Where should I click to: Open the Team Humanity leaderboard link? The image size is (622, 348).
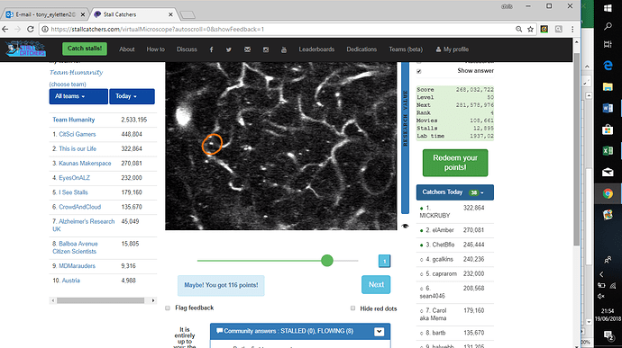74,120
